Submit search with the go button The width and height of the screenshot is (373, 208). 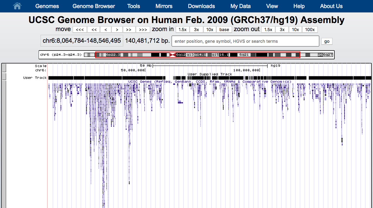(327, 41)
